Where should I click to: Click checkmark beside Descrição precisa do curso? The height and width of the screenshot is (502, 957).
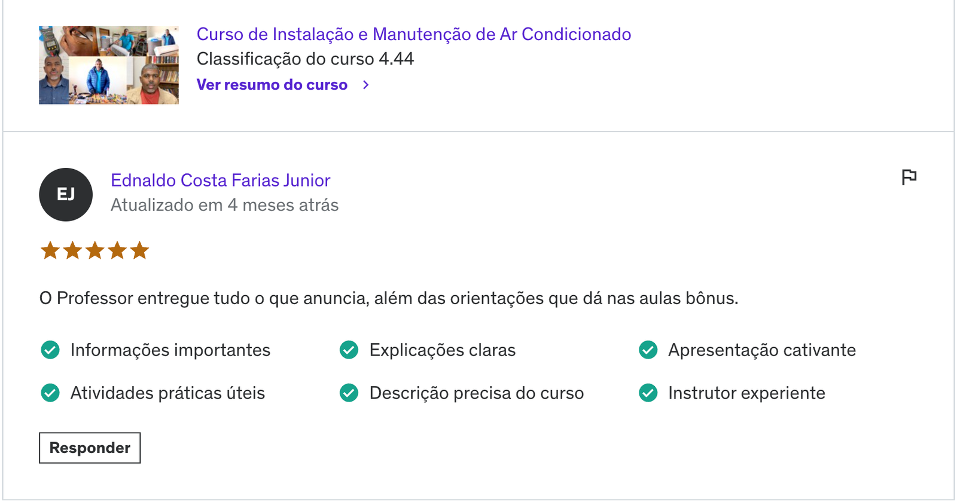(x=349, y=393)
